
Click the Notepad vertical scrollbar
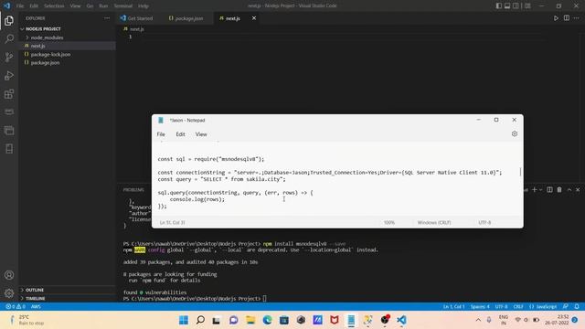[520, 172]
